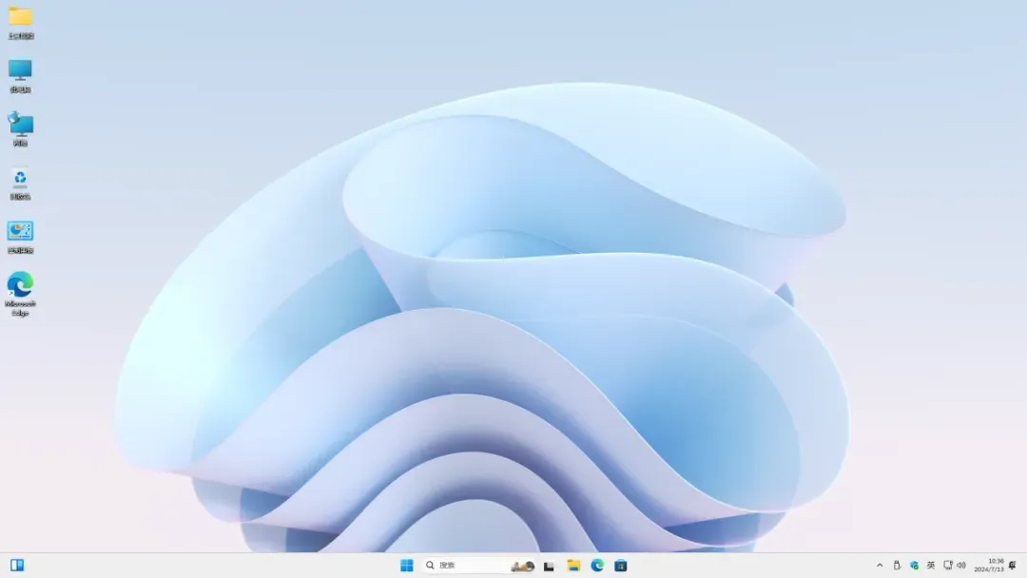The width and height of the screenshot is (1027, 578).
Task: Select the Recycle Bin desktop icon
Action: coord(20,183)
